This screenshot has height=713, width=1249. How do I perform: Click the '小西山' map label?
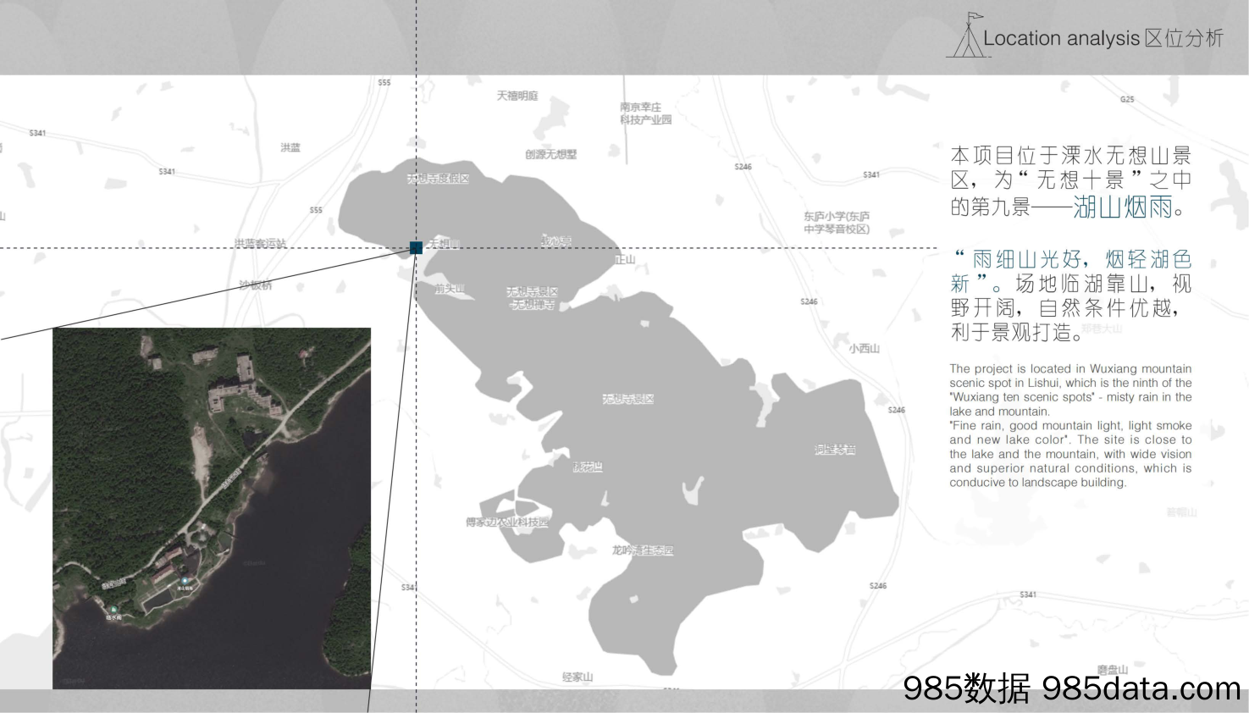pos(865,348)
